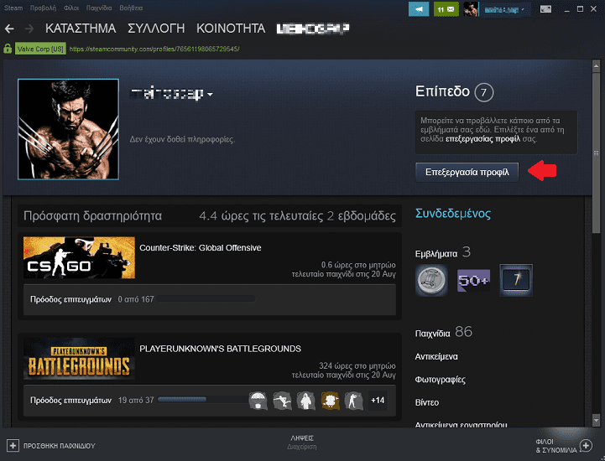605x461 pixels.
Task: Click the ΠΡΟΣΘΗΚΗ ΠΑΙΧΝΙΔΙΟΥ plus icon
Action: 13,446
